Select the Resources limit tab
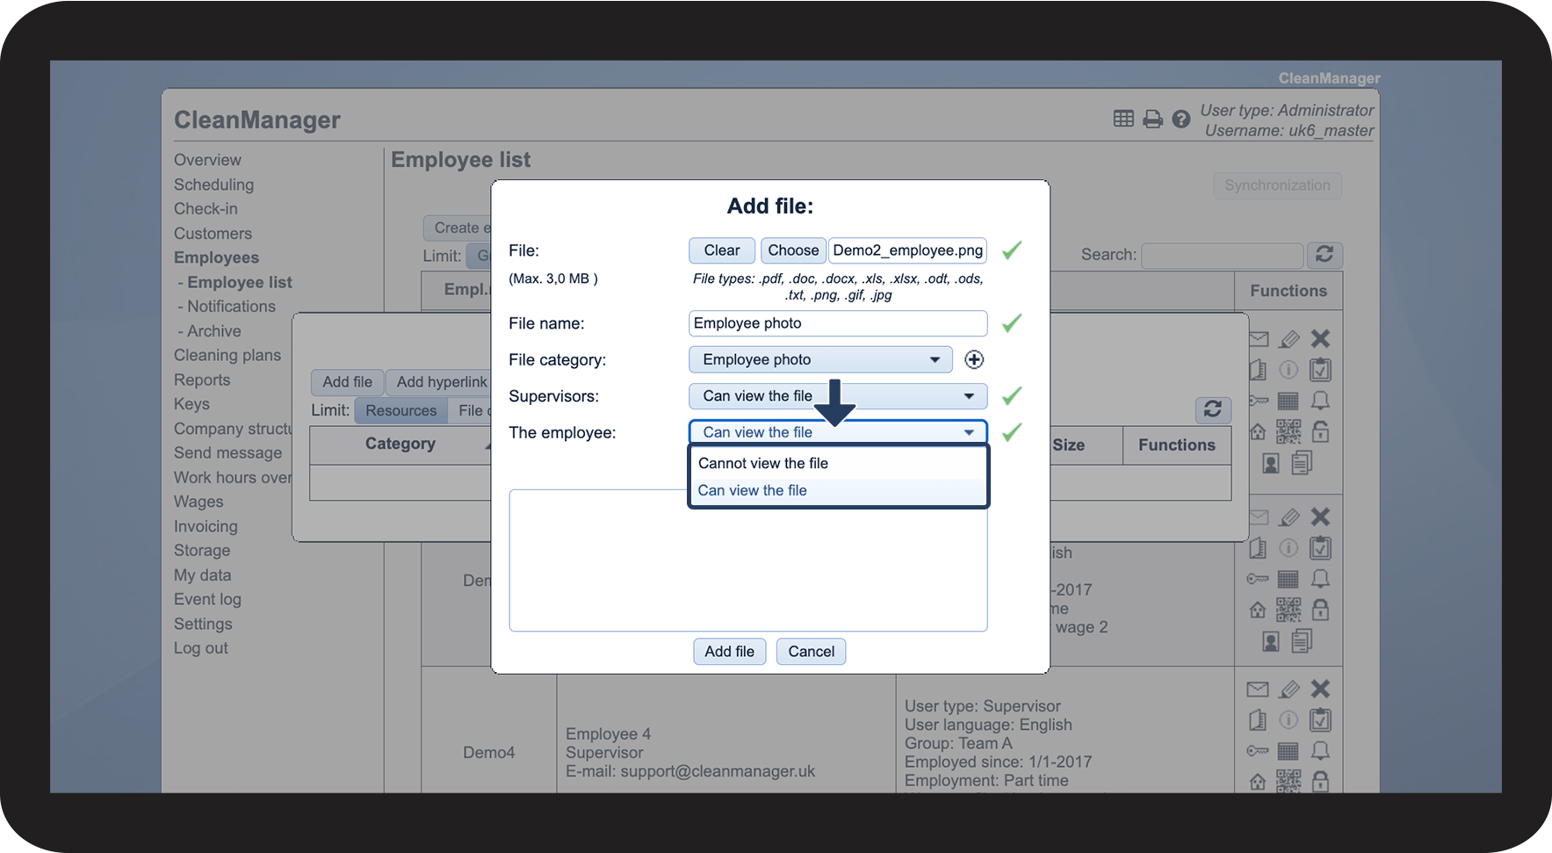 coord(401,410)
